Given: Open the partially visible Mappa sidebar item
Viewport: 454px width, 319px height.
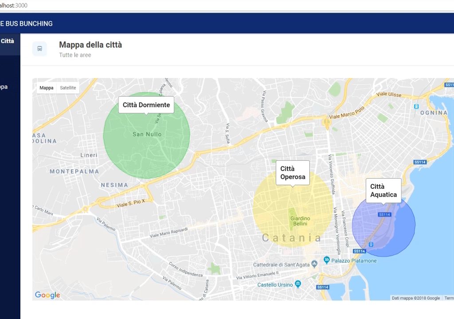Looking at the screenshot, I should [4, 87].
